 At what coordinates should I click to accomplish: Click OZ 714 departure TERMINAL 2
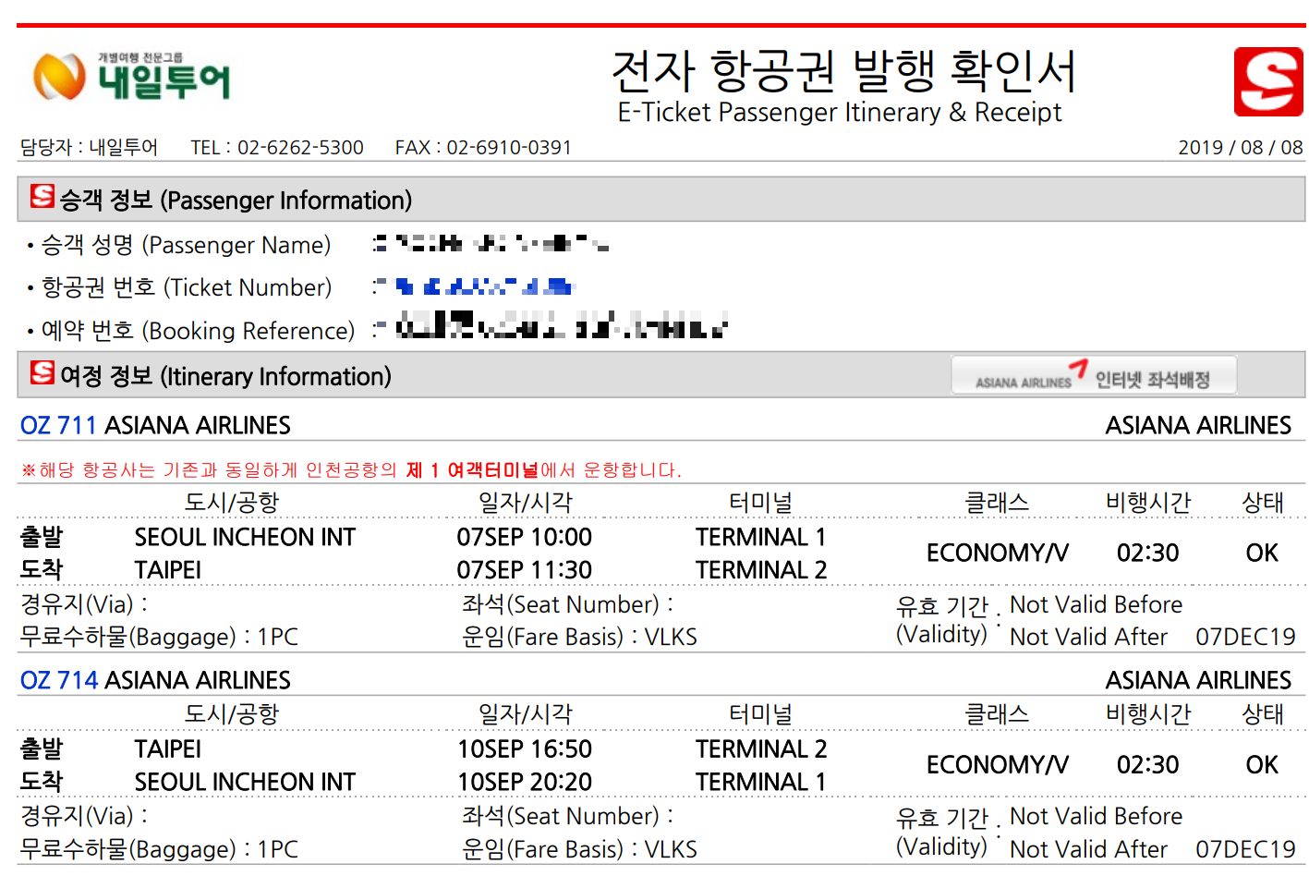tap(761, 748)
